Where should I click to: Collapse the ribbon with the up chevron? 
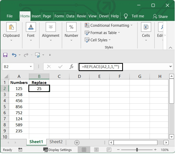tap(170, 48)
